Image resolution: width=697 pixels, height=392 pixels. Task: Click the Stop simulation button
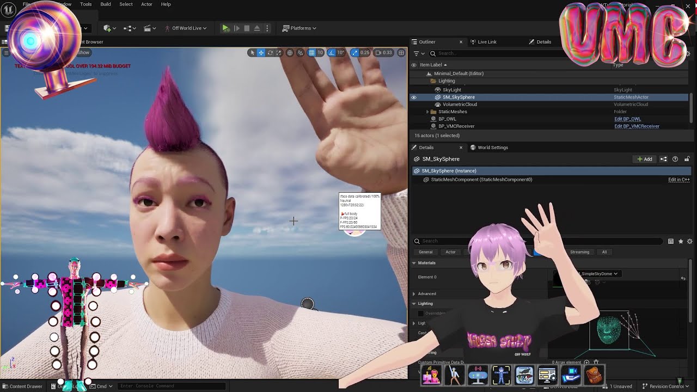[x=247, y=28]
